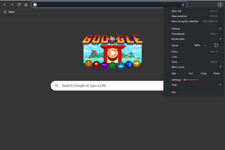
Task: Click the browser back arrow
Action: (x=5, y=5)
